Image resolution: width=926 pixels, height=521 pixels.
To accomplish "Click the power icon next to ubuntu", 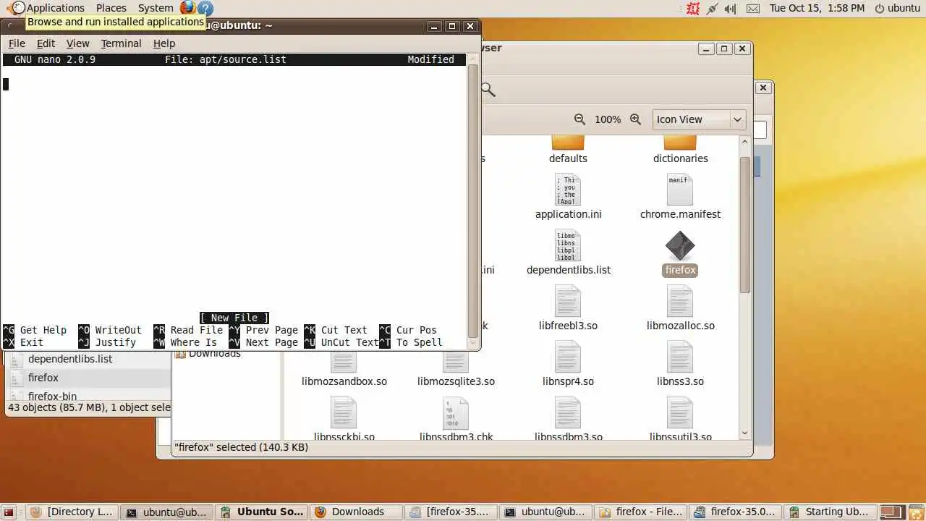I will point(880,9).
